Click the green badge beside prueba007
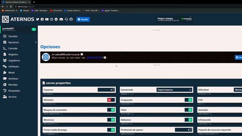The width and height of the screenshot is (242, 136). pyautogui.click(x=34, y=29)
